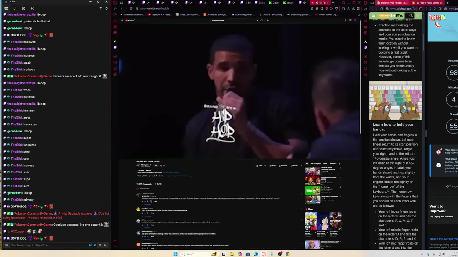Open Power Tower Dip bookmark

[x=327, y=15]
